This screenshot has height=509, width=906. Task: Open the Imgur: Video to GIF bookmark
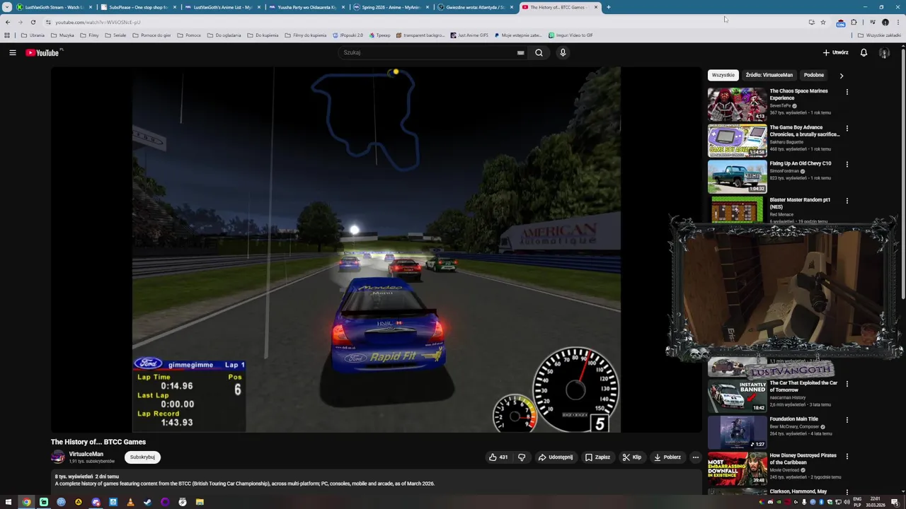point(570,35)
